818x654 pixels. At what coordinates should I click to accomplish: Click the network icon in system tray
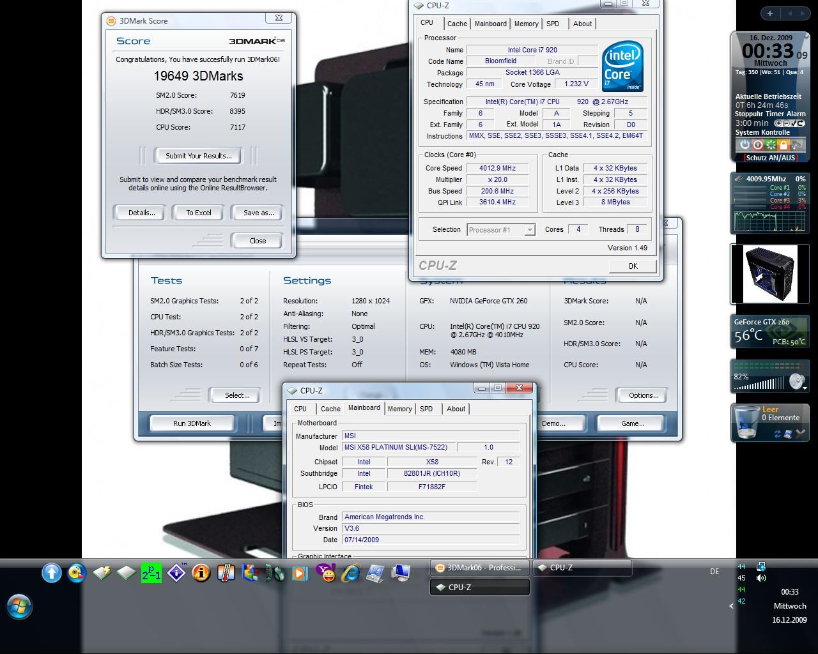(x=760, y=567)
